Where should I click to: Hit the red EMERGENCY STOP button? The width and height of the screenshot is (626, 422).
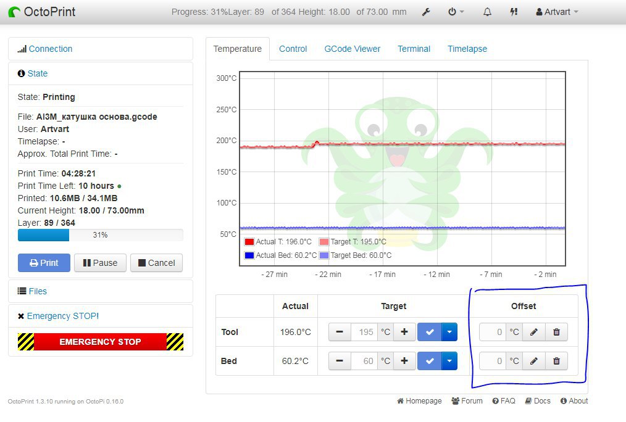pyautogui.click(x=100, y=342)
